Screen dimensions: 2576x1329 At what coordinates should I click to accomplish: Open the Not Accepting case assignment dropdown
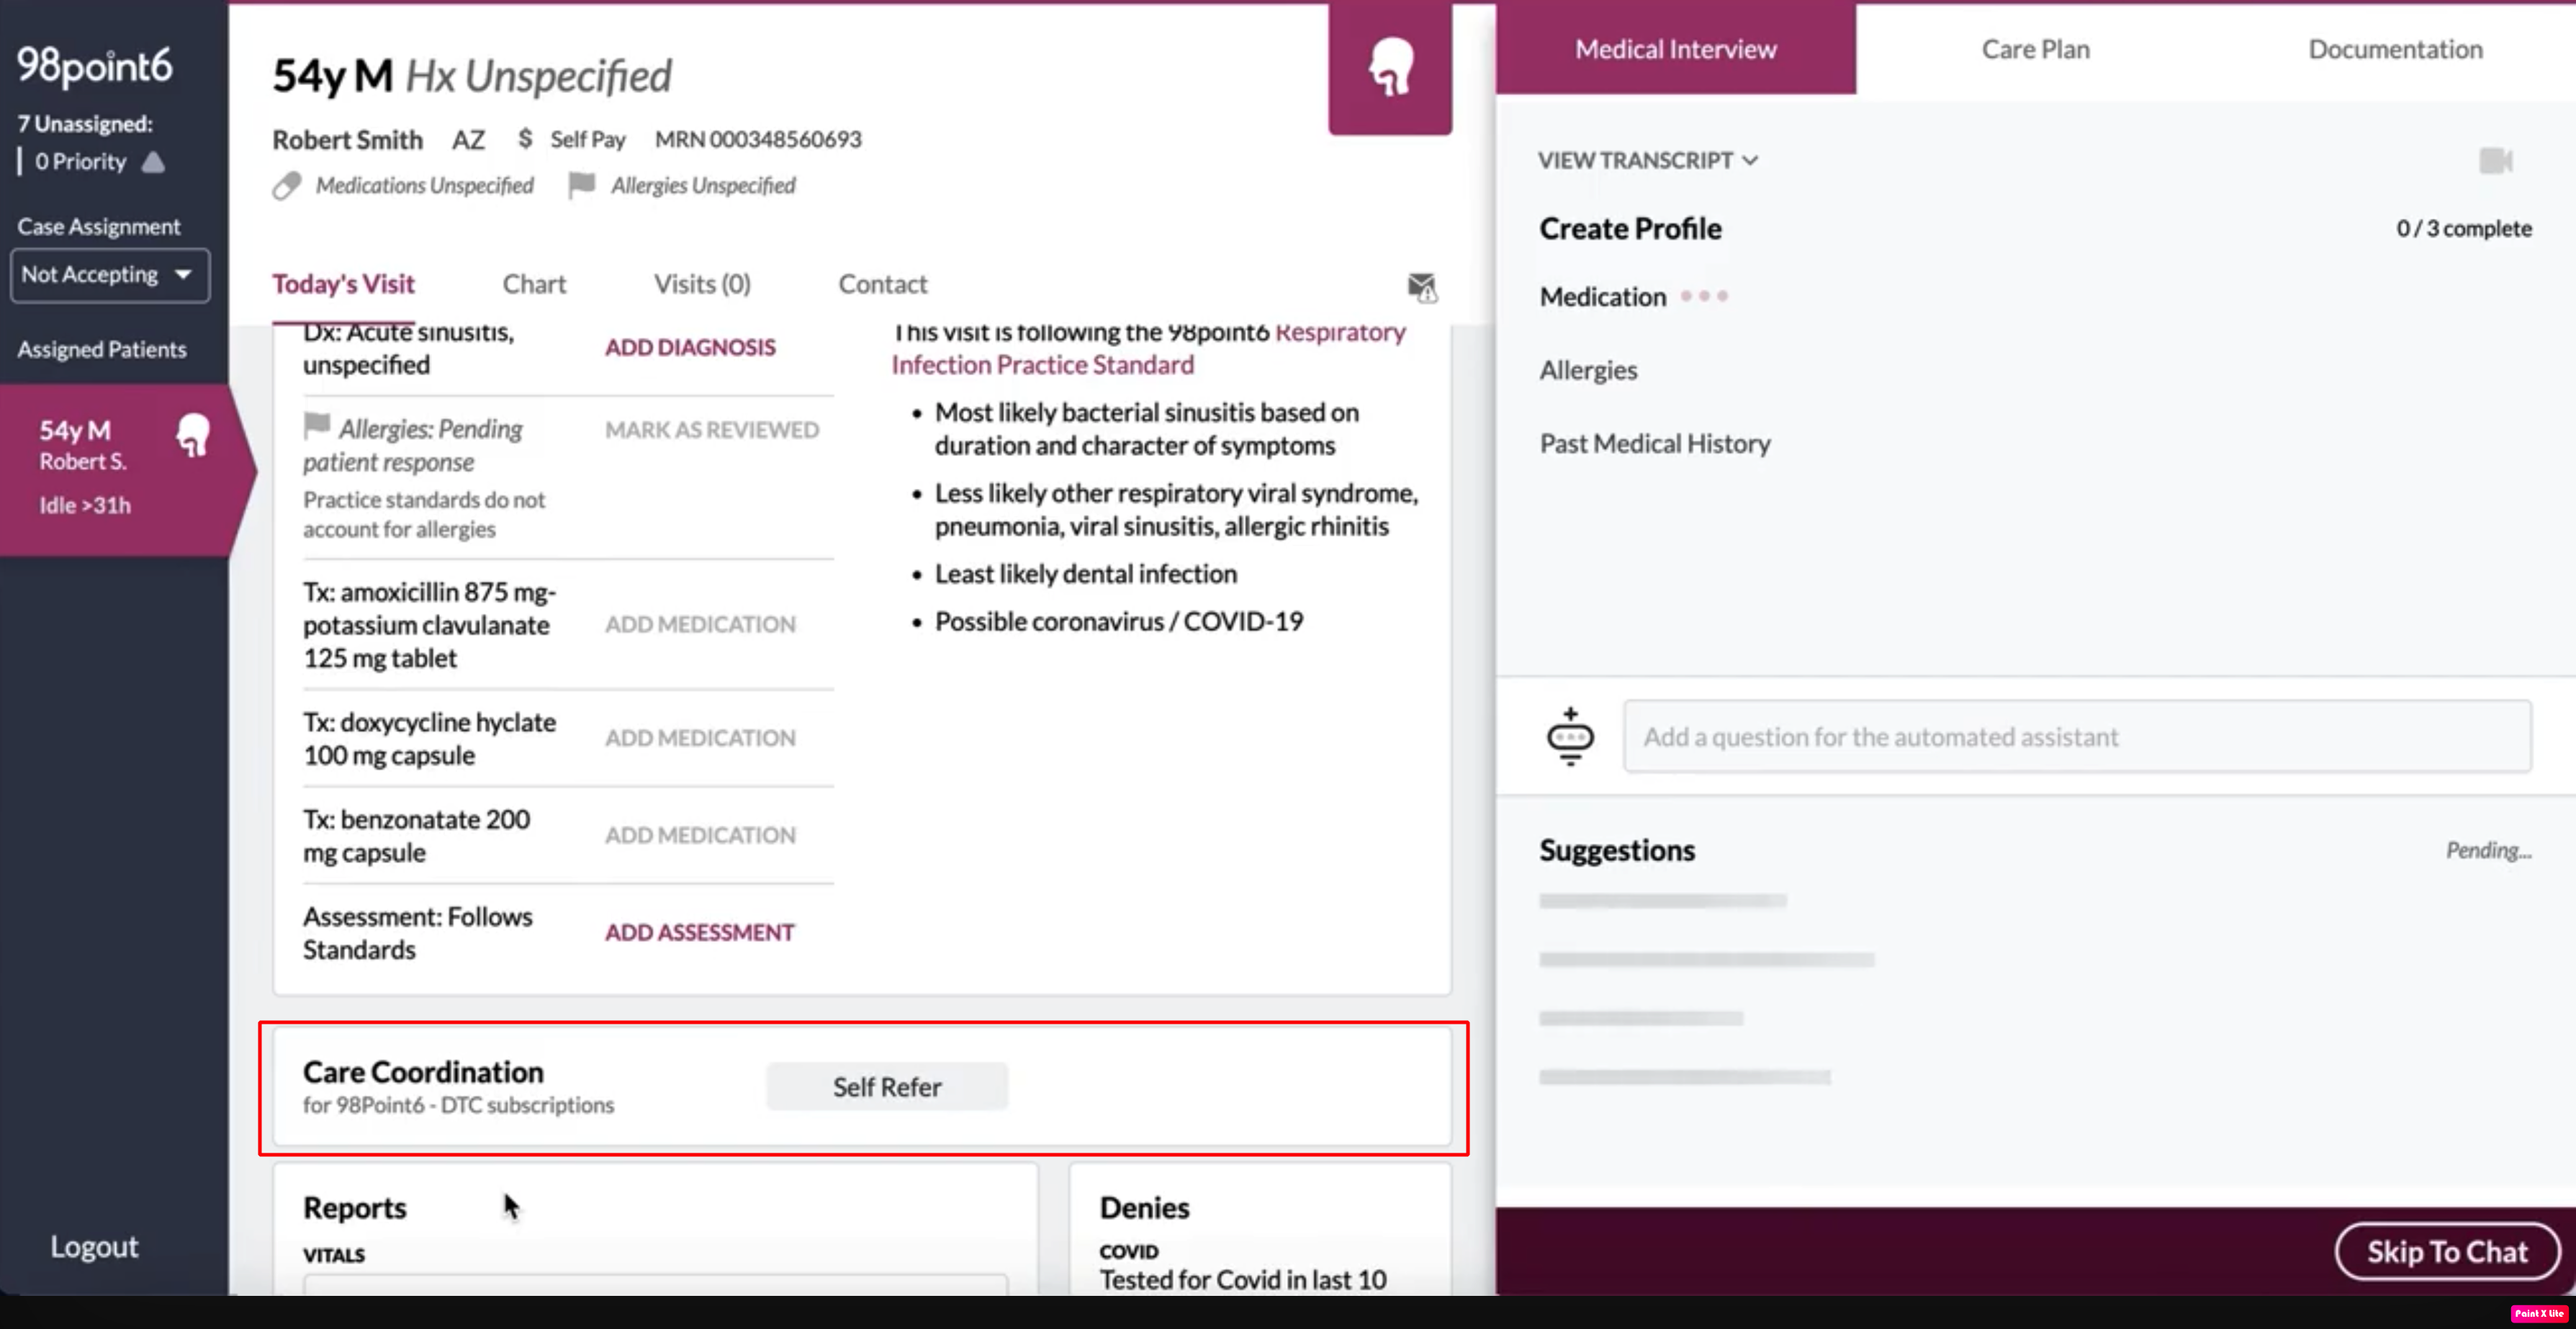[110, 275]
